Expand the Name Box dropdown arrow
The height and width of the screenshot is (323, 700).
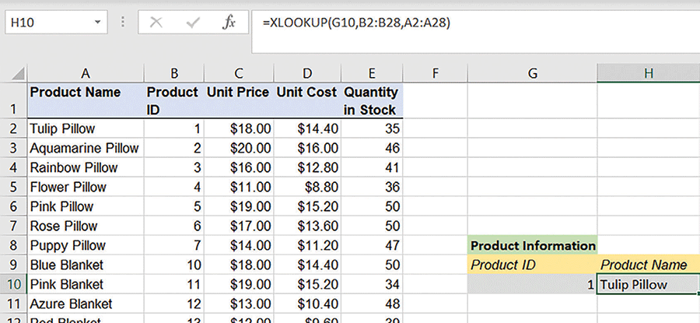(102, 23)
